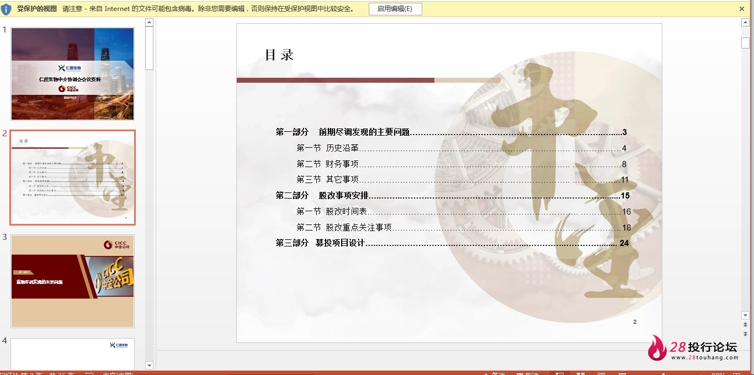Click the Internet file virus warning text
This screenshot has height=375, width=754.
(209, 9)
